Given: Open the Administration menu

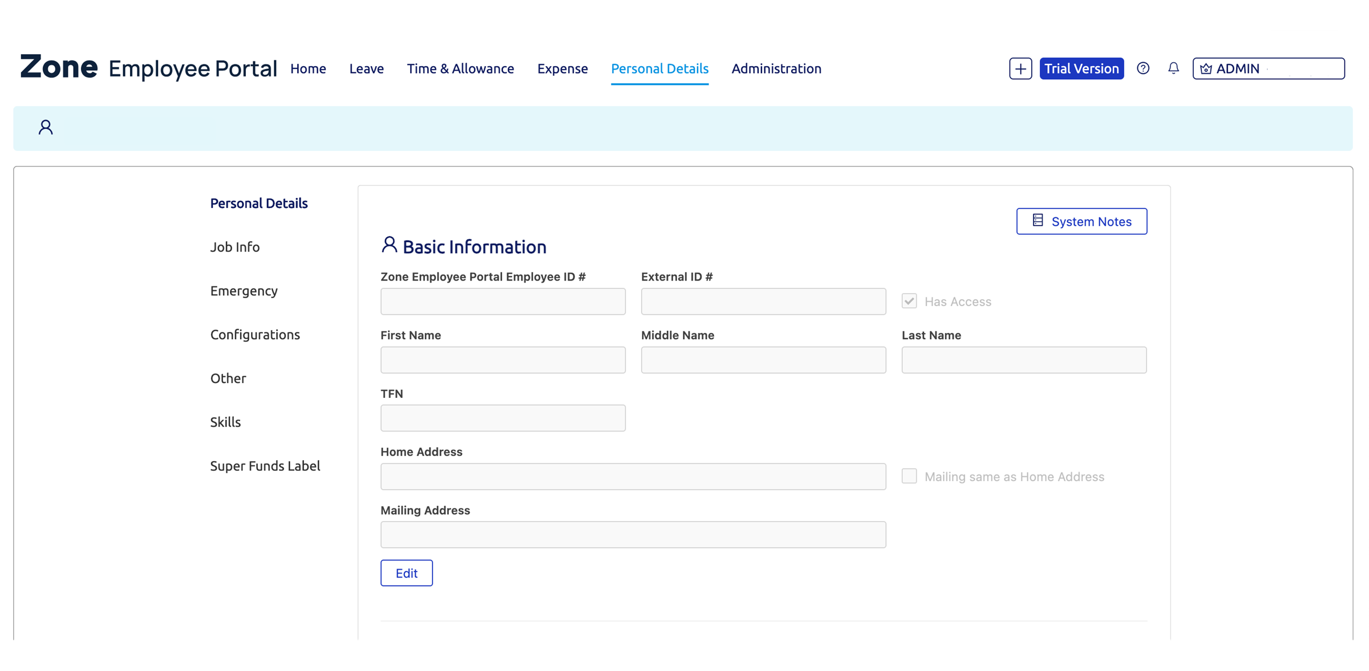Looking at the screenshot, I should point(776,68).
